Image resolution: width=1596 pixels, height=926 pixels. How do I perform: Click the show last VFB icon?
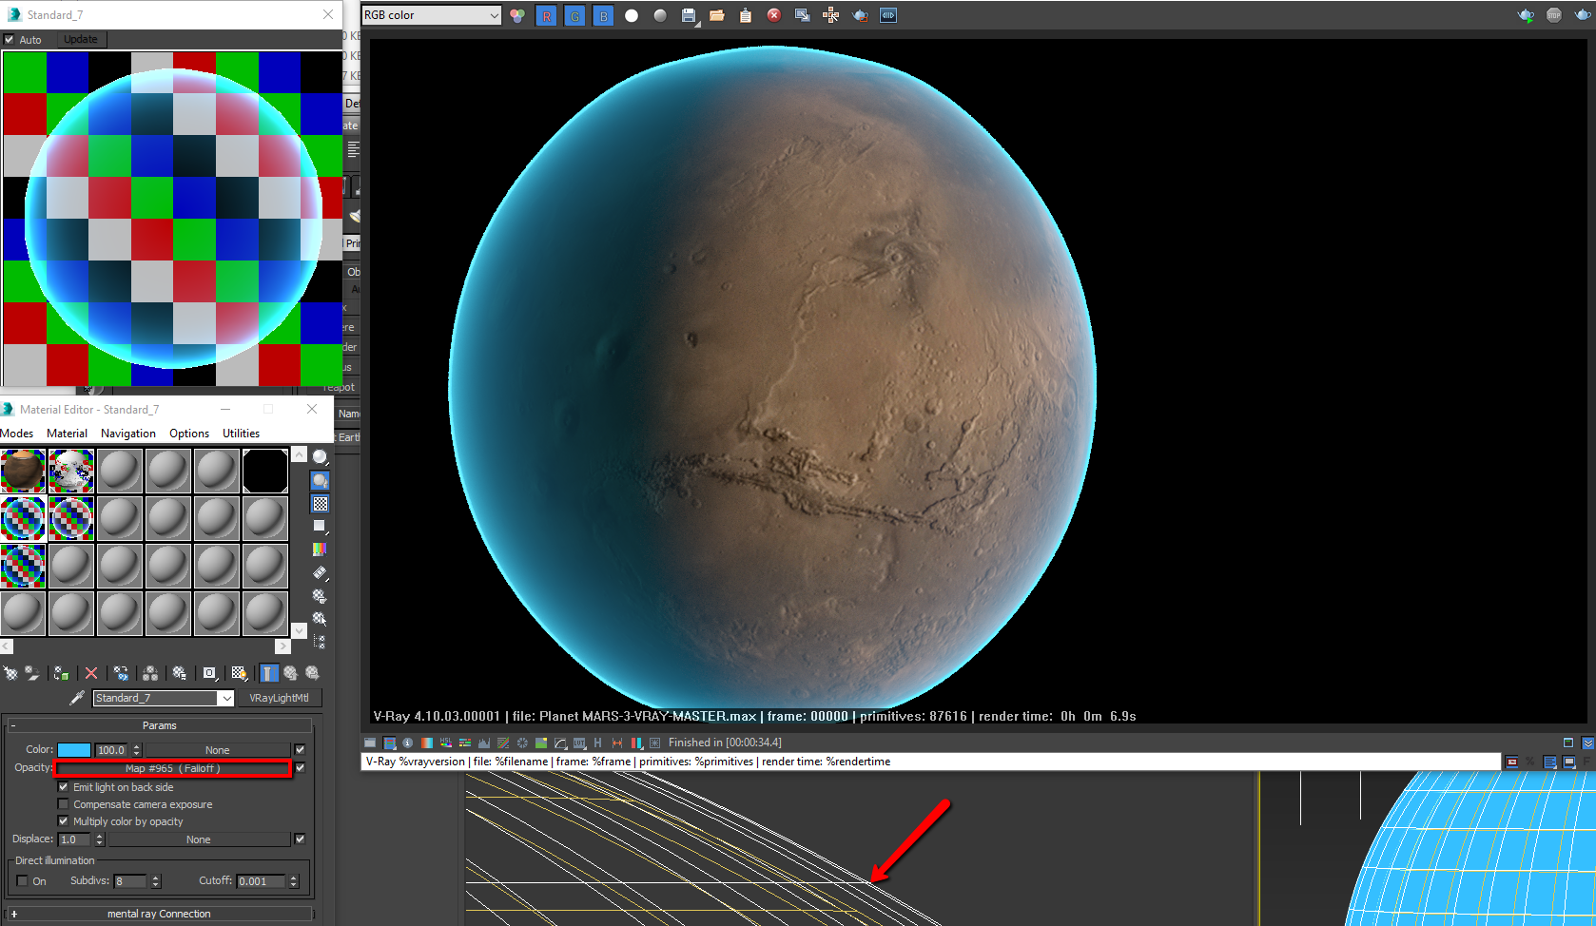coord(888,16)
